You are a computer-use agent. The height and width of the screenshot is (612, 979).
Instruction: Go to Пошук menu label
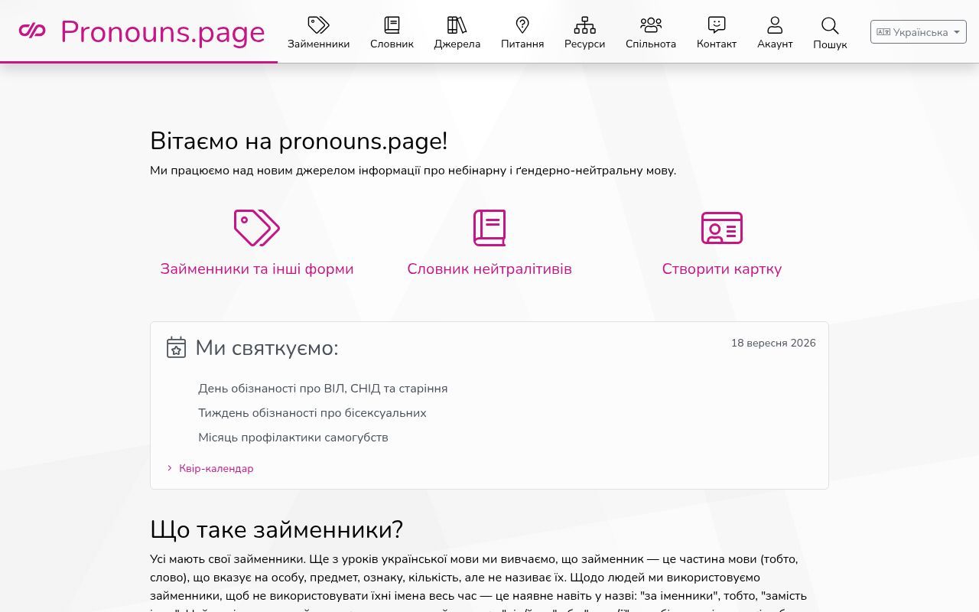830,44
